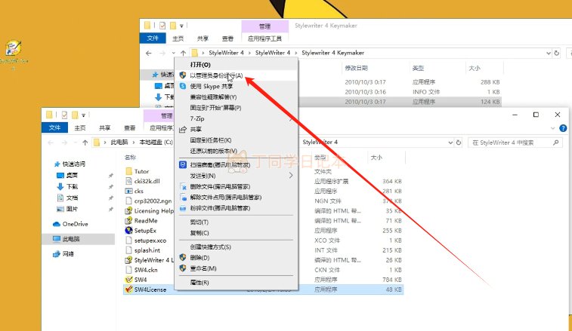Click the share icon next to 共享 menu entry
Screen dimensions: 572x331
183,129
